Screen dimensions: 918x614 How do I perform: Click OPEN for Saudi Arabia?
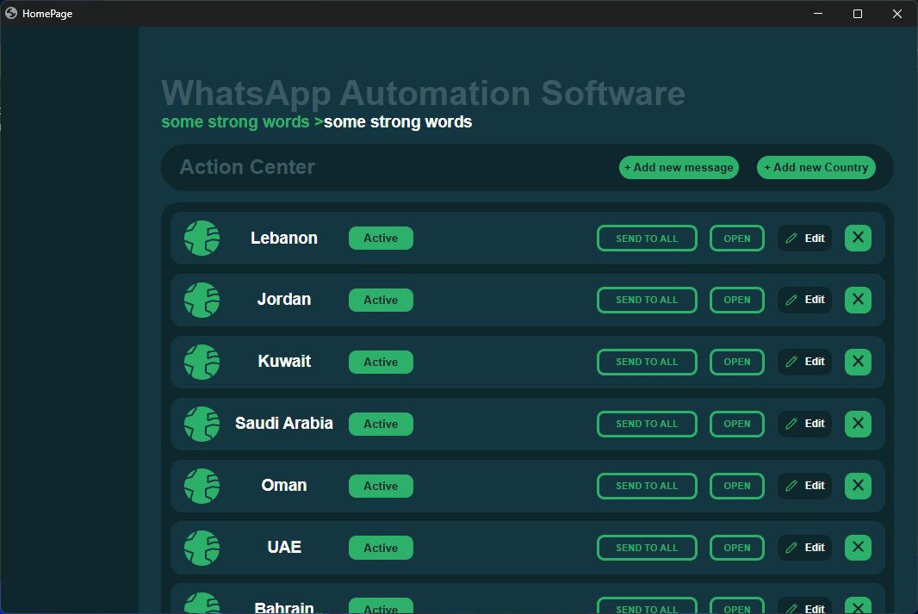tap(737, 424)
